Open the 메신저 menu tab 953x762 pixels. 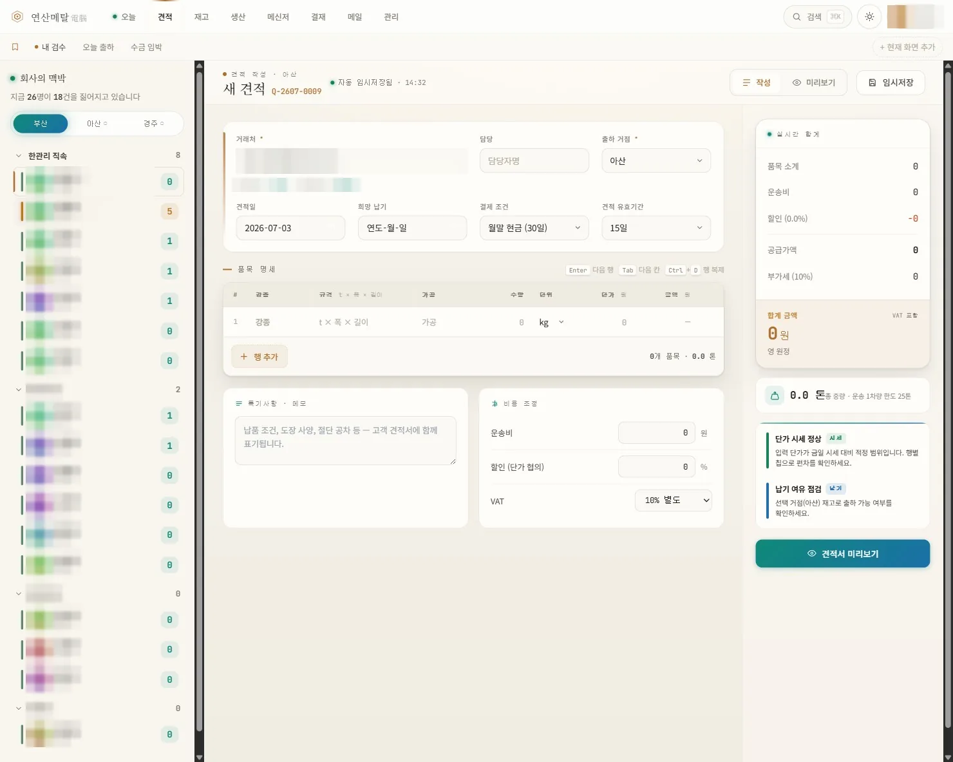278,17
